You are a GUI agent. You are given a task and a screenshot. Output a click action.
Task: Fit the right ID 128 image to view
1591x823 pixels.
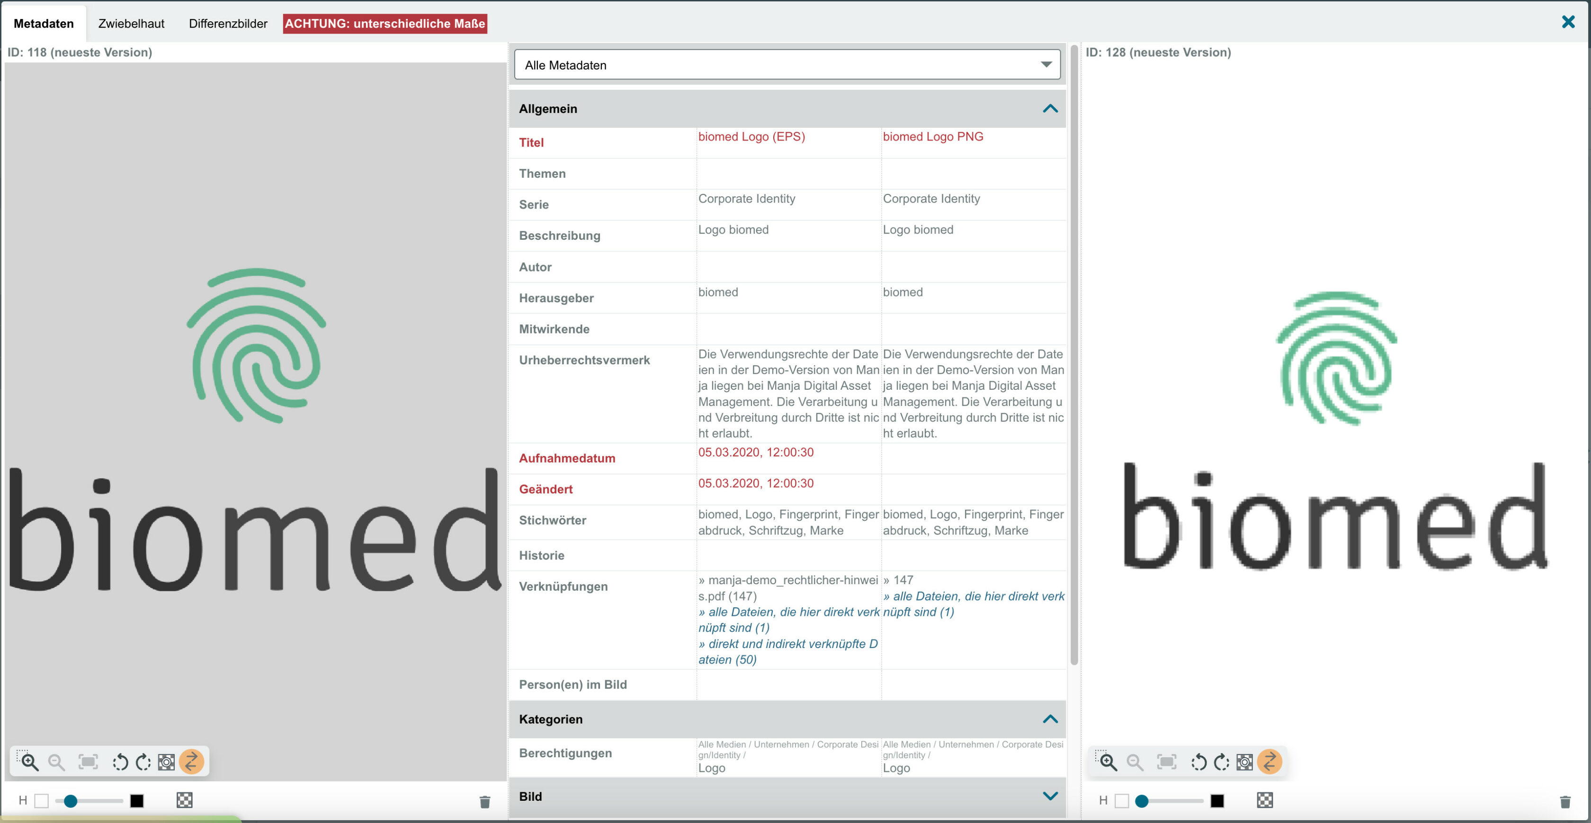tap(1167, 762)
